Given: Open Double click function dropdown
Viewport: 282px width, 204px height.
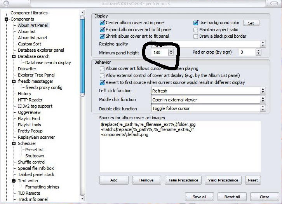Looking at the screenshot, I should tap(263, 108).
